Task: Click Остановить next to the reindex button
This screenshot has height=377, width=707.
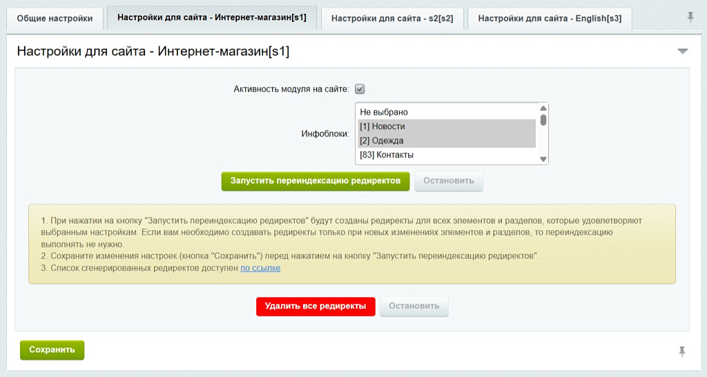Action: 449,181
